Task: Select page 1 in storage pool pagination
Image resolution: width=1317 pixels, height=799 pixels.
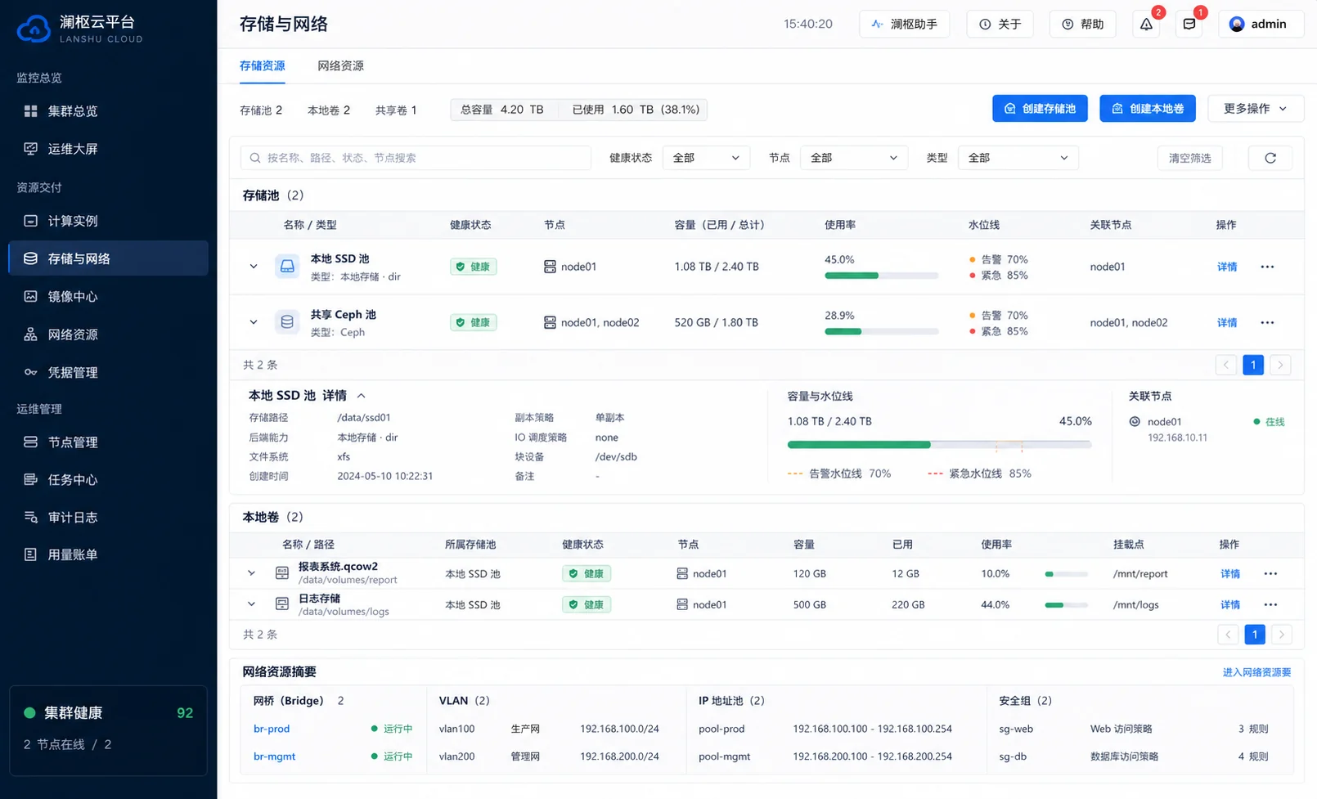Action: [x=1253, y=365]
